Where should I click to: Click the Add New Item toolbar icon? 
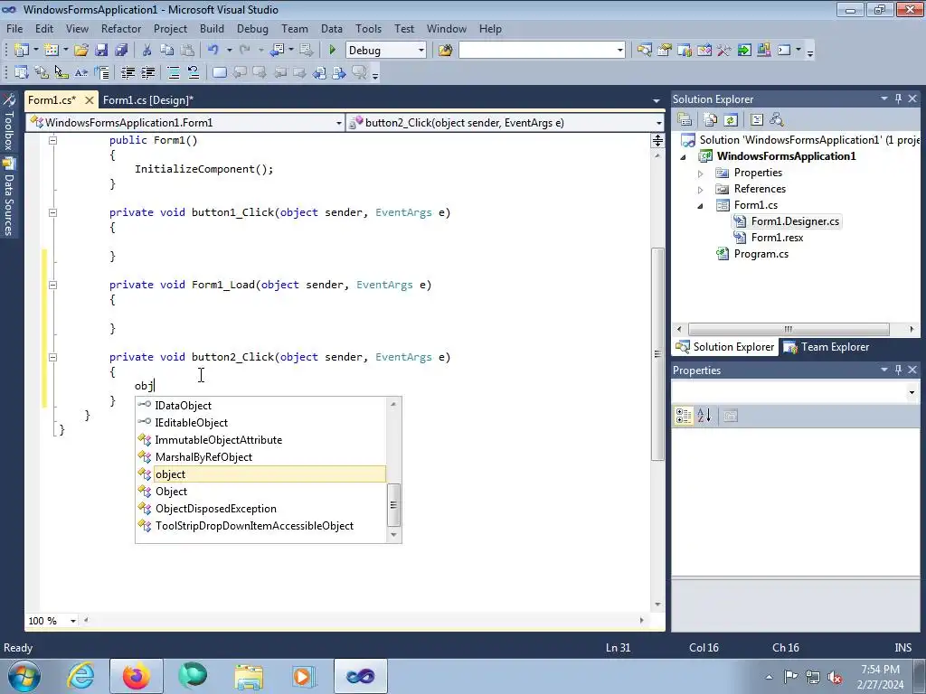[x=52, y=51]
